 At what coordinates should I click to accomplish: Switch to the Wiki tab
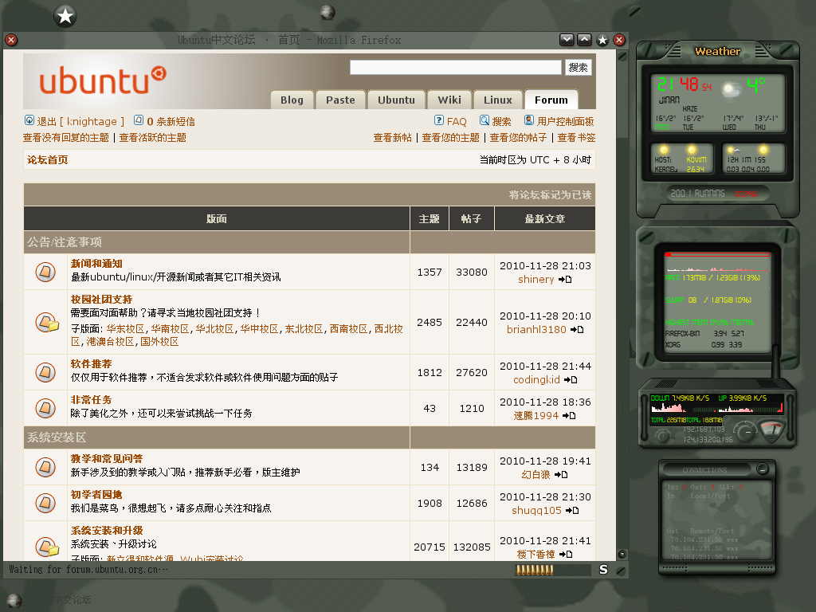point(449,100)
